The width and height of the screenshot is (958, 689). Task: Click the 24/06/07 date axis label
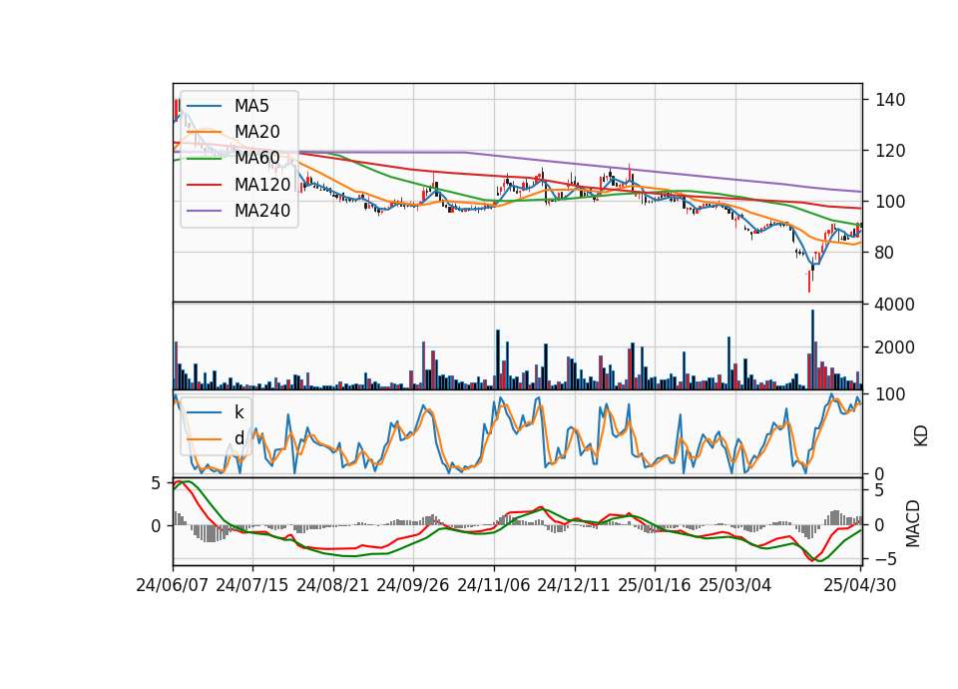tap(173, 585)
